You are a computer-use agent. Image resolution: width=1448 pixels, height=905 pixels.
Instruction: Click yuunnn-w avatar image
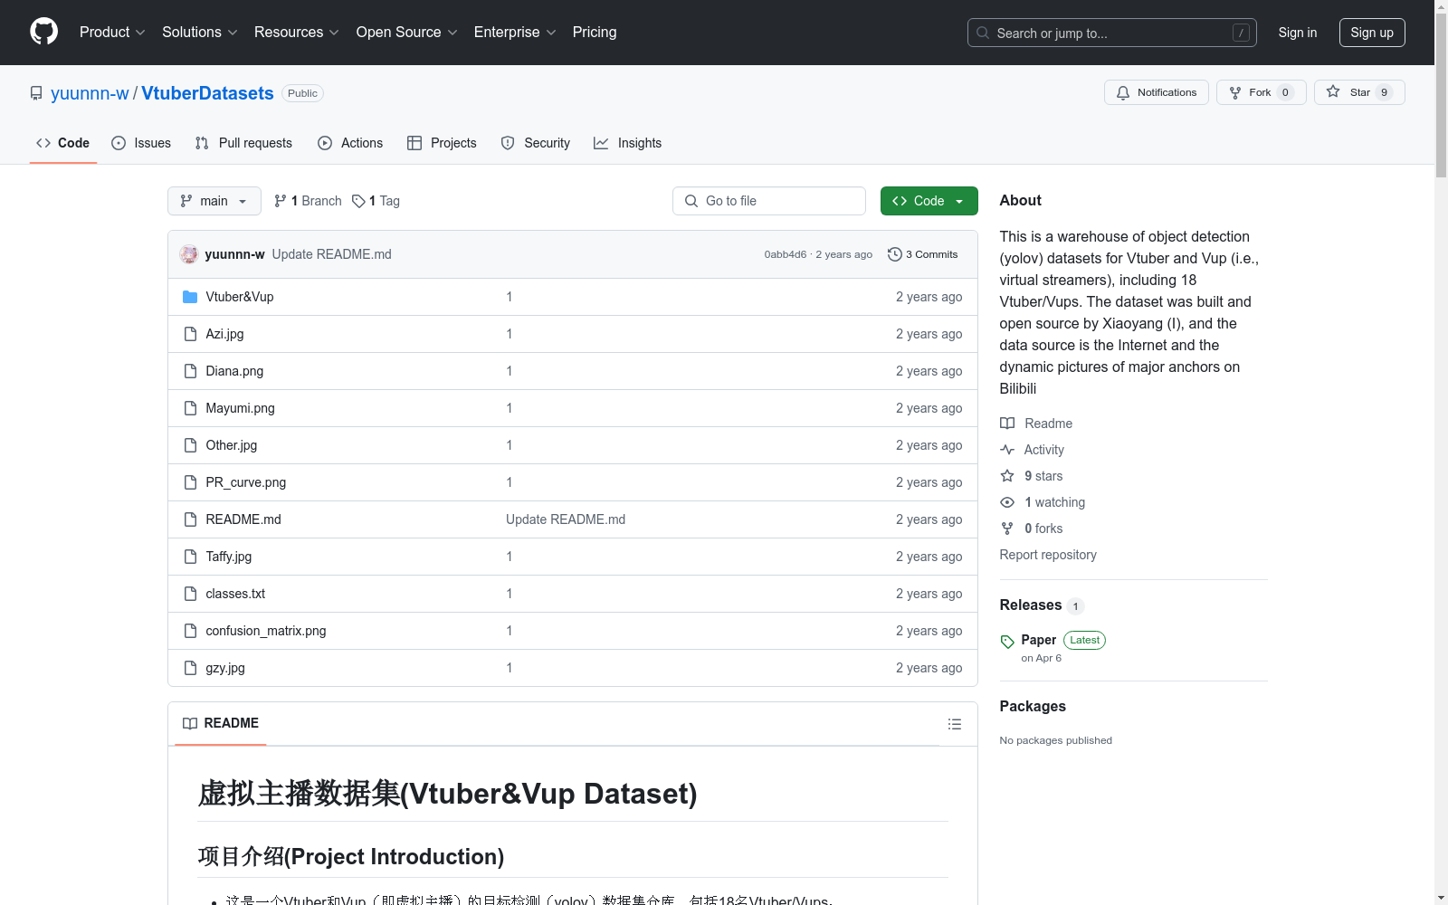point(189,254)
